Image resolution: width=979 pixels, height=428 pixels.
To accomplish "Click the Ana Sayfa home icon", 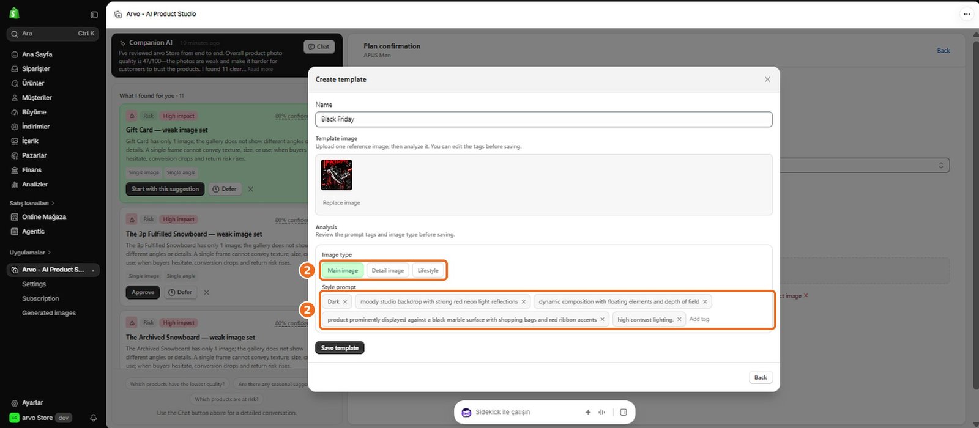I will pos(15,54).
